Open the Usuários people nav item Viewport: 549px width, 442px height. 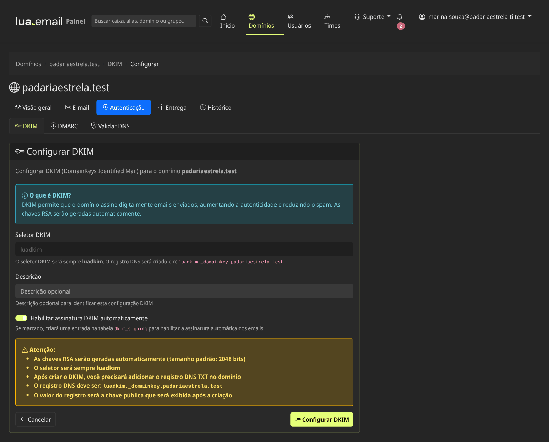299,21
